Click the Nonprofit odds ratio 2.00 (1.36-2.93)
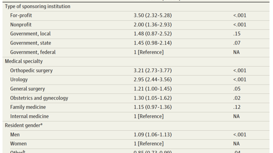This screenshot has width=273, height=153. [152, 25]
